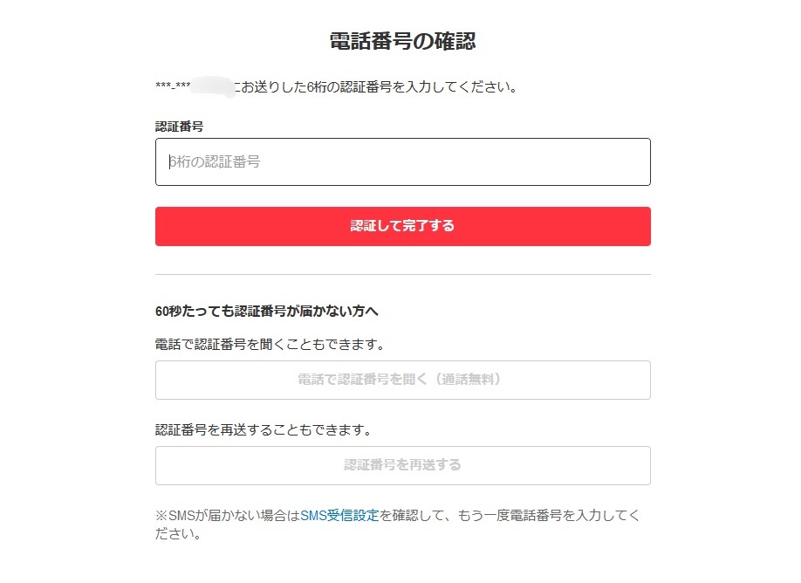Click 電話で認証番号を聞く（通話無料） button
801x583 pixels.
pos(402,380)
